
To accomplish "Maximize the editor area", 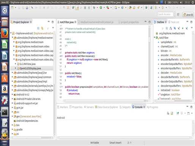I will click(149, 22).
